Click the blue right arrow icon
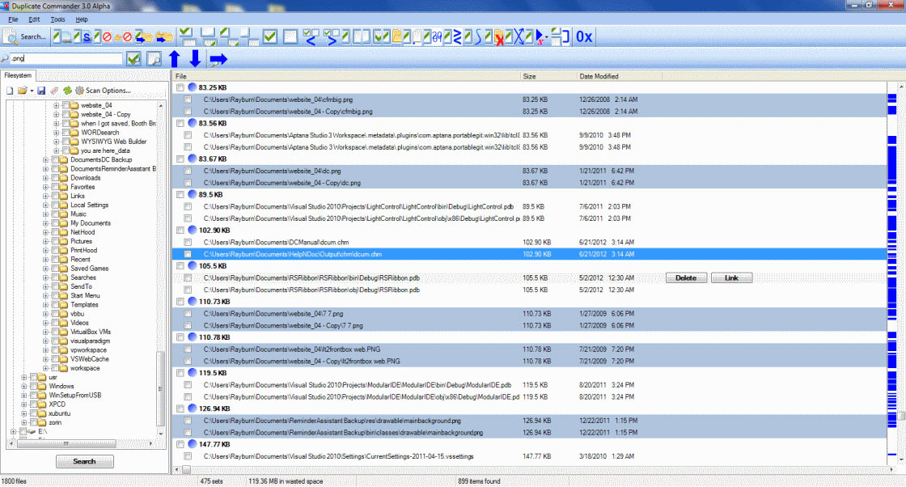 (218, 59)
